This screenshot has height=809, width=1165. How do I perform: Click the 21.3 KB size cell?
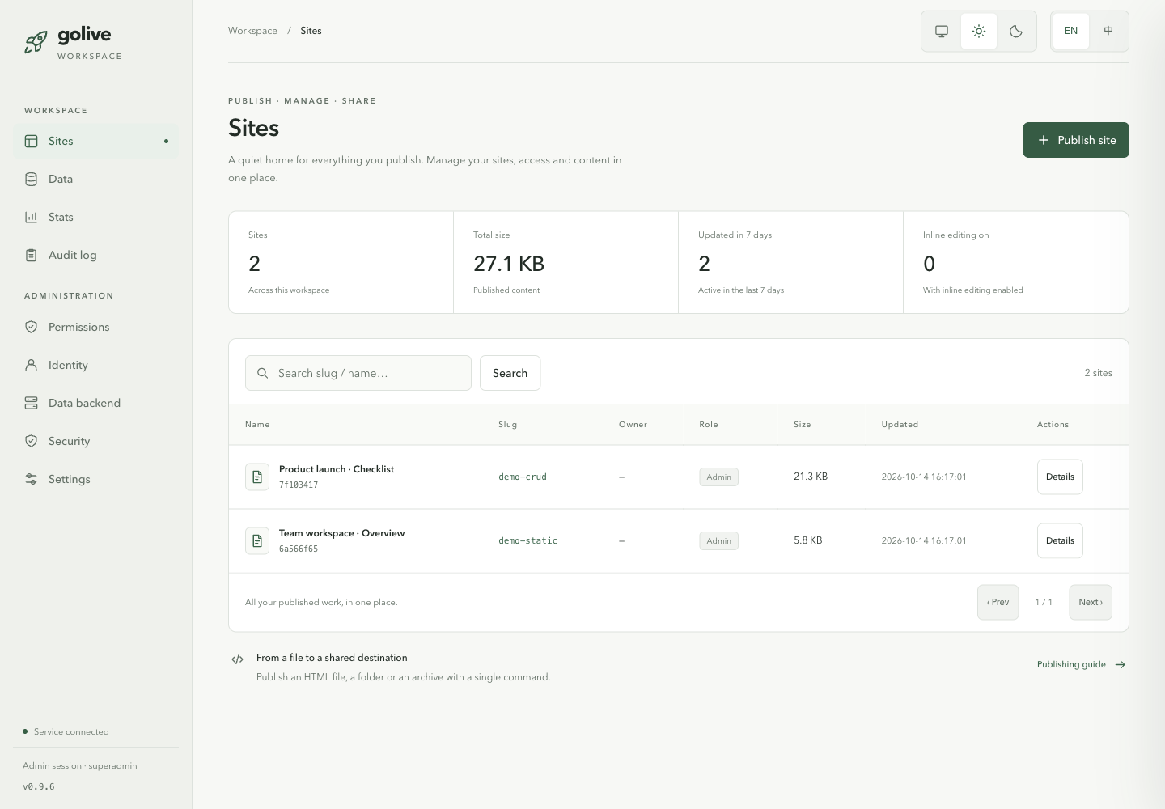[811, 477]
